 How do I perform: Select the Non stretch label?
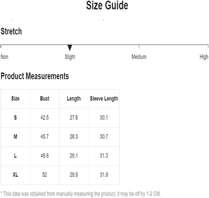[x=5, y=57]
